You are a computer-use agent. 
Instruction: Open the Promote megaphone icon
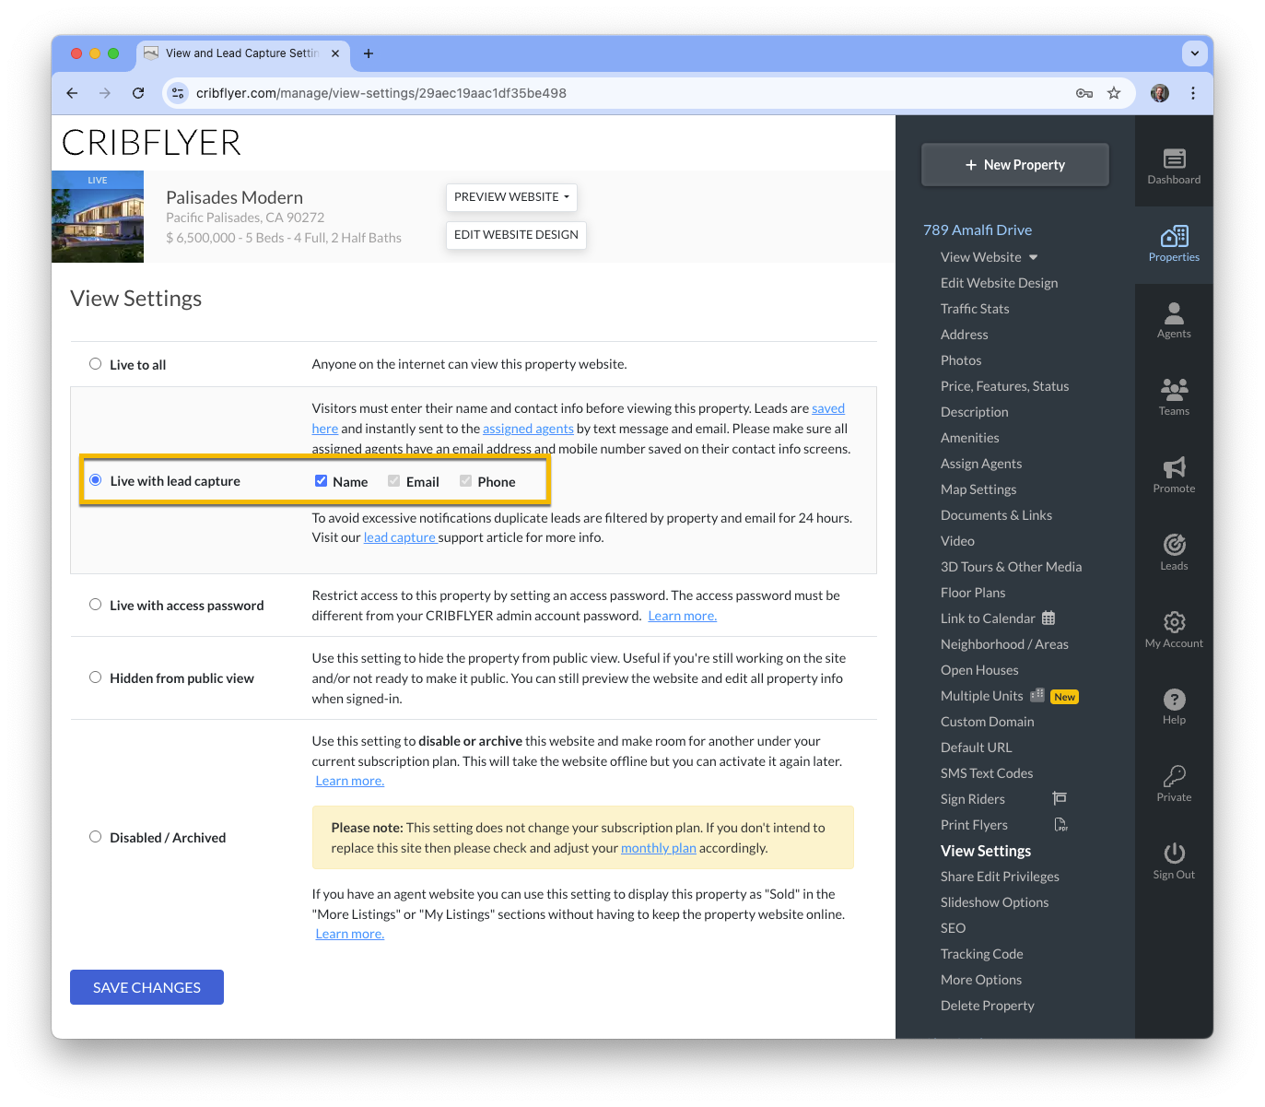click(1174, 466)
